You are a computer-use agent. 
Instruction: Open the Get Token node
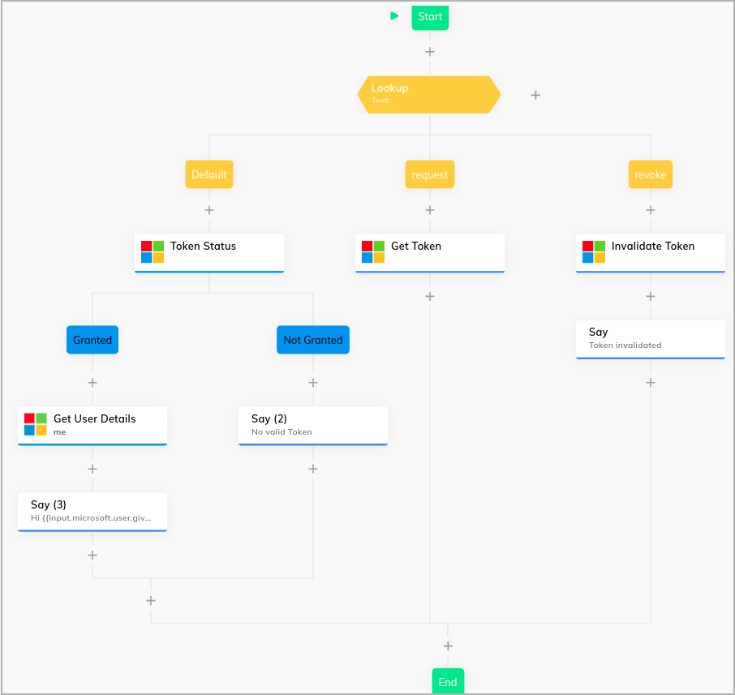click(x=430, y=253)
